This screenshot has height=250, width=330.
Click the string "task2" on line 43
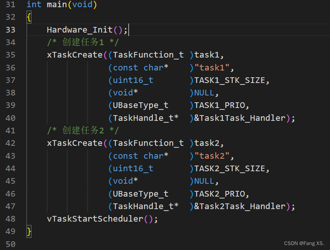pyautogui.click(x=212, y=156)
